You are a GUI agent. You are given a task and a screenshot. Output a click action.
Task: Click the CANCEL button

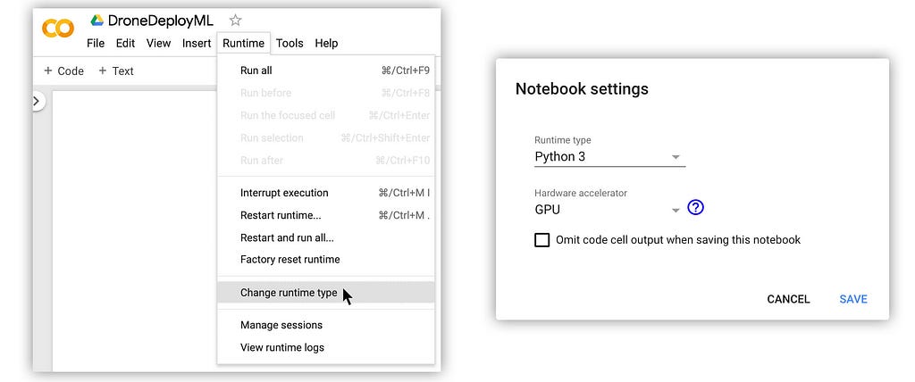788,299
